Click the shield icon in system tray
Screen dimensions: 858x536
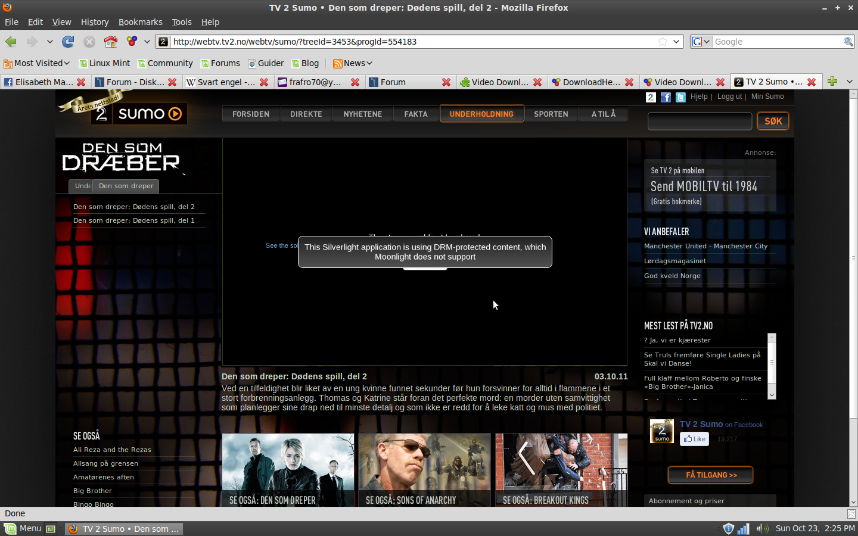[x=728, y=528]
